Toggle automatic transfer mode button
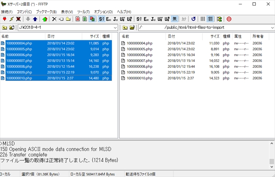275x177 pixels. [92, 19]
